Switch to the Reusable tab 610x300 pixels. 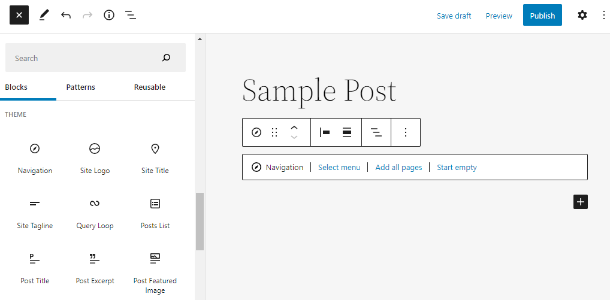[149, 87]
